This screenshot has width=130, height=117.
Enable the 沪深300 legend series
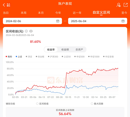[x=53, y=57]
